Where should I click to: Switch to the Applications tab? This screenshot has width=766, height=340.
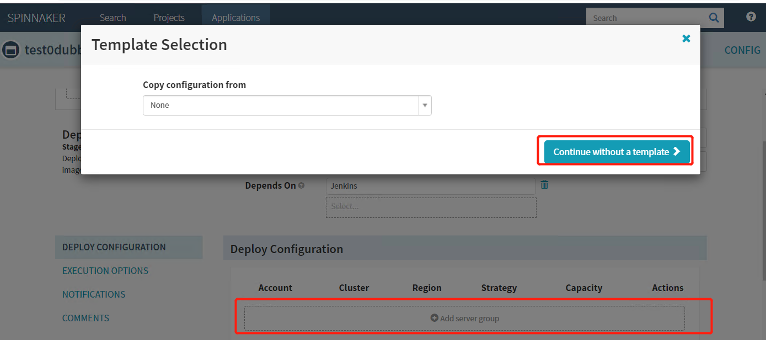point(235,18)
